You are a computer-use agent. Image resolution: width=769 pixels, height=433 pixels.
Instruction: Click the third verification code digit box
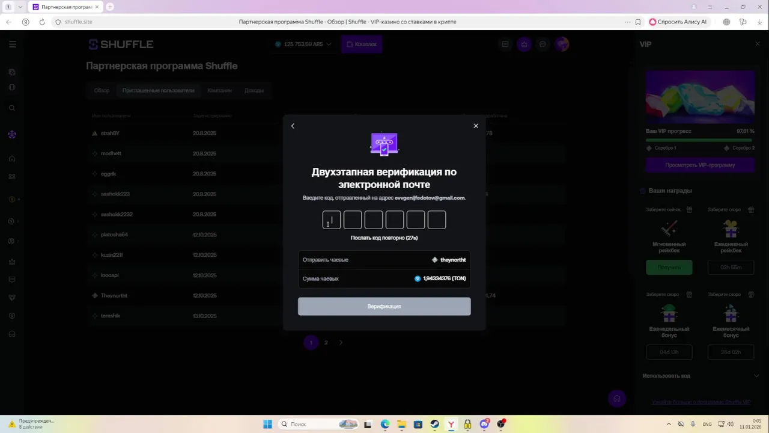[374, 220]
